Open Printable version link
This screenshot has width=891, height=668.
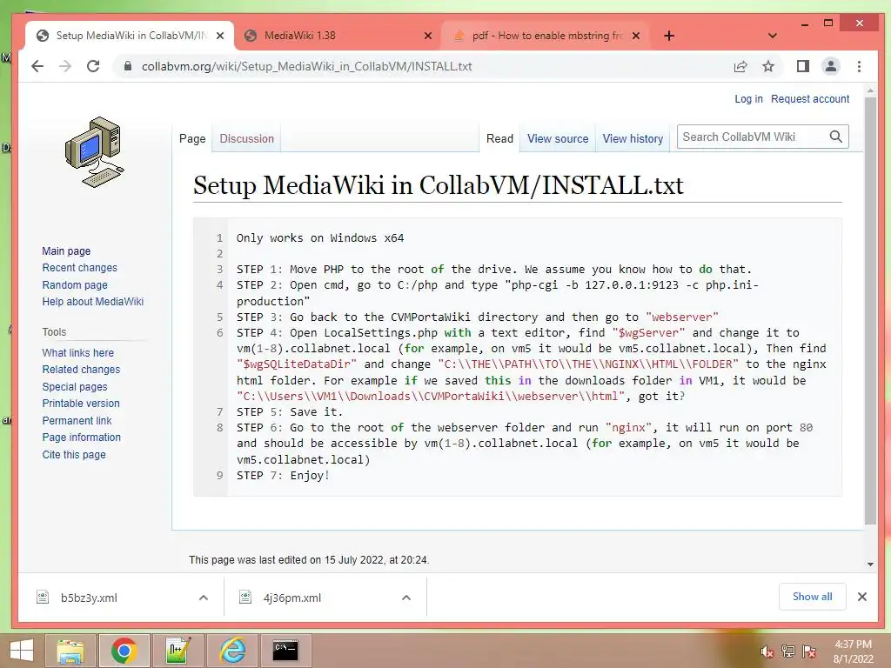[x=81, y=404]
